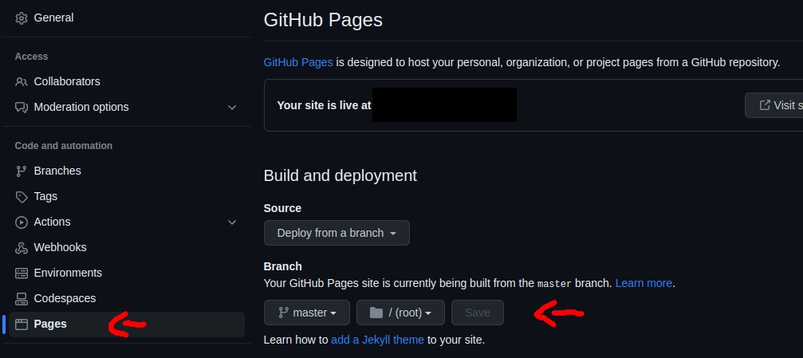Click the Build and deployment heading
The height and width of the screenshot is (358, 803).
(x=340, y=175)
